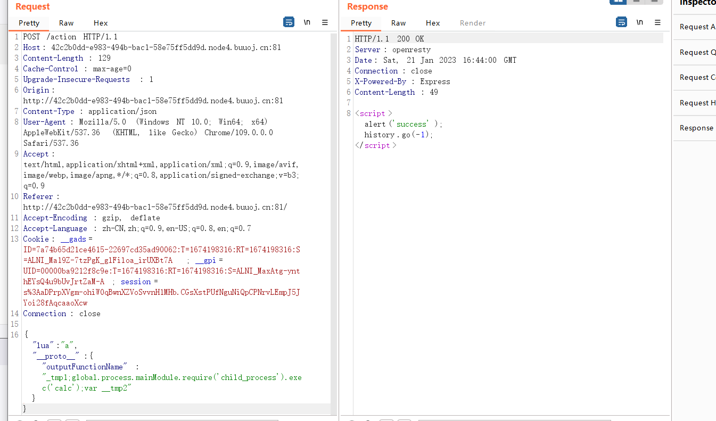The height and width of the screenshot is (421, 716).
Task: Toggle line wrap icon in Request panel
Action: pos(289,22)
